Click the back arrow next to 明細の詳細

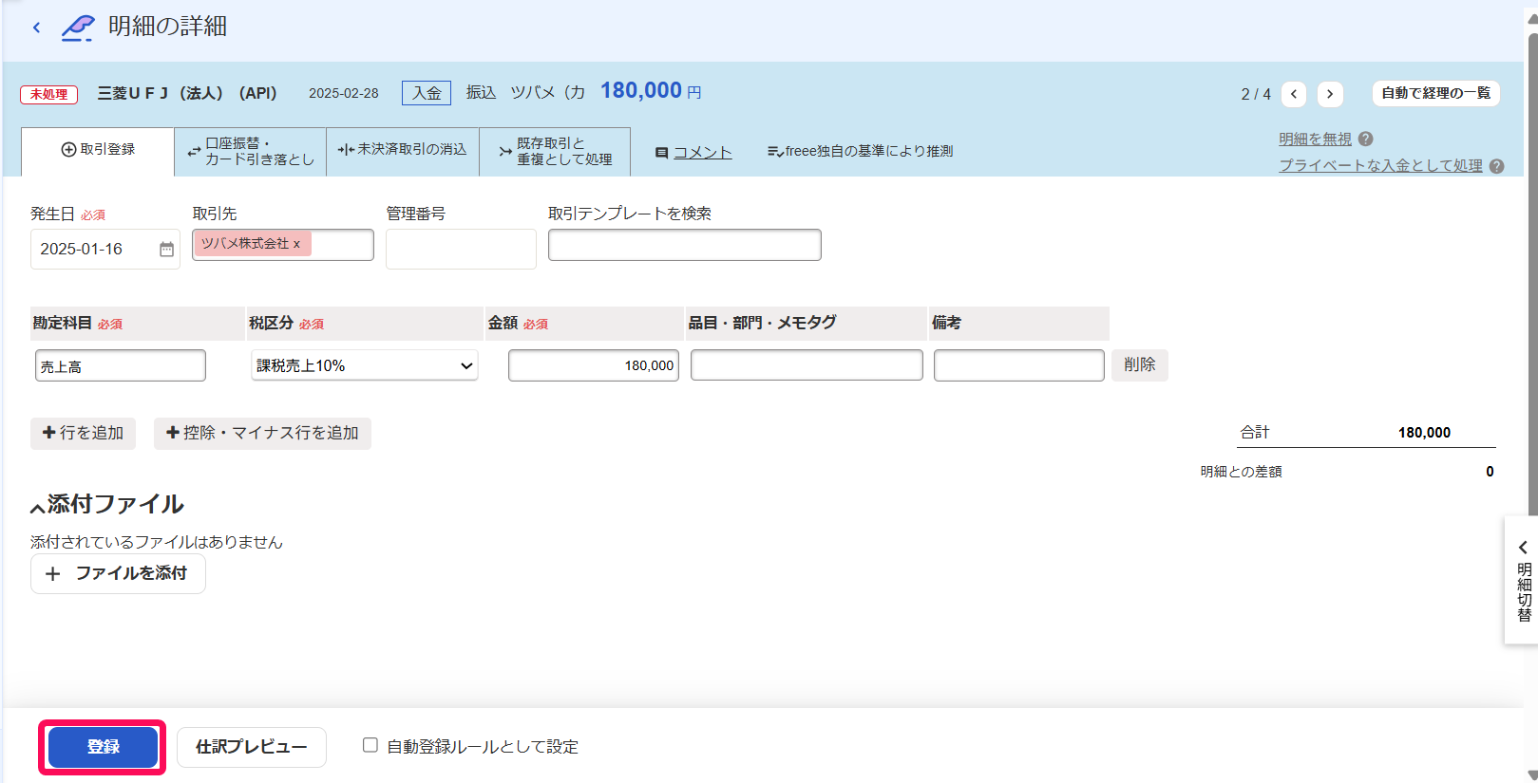click(x=36, y=28)
